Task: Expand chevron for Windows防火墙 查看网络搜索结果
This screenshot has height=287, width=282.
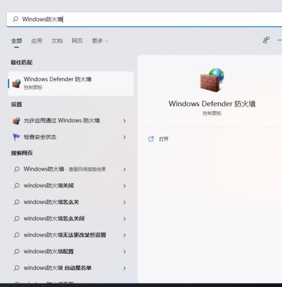Action: [x=124, y=169]
